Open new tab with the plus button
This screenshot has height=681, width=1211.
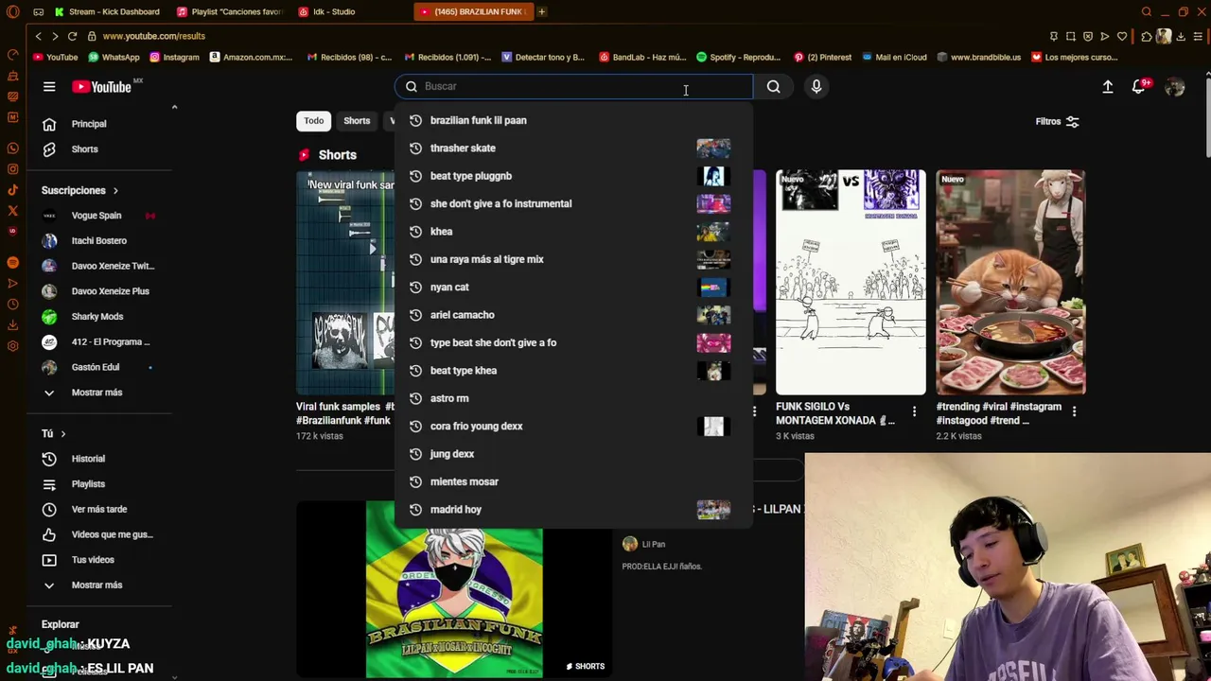[x=541, y=11]
